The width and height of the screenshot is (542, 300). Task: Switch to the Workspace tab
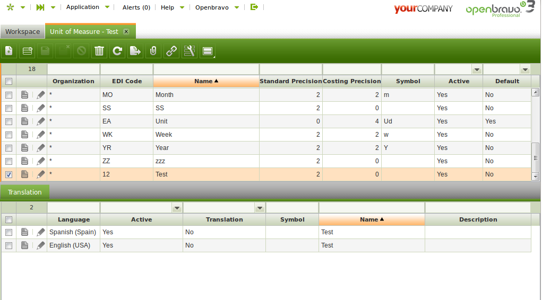point(23,32)
